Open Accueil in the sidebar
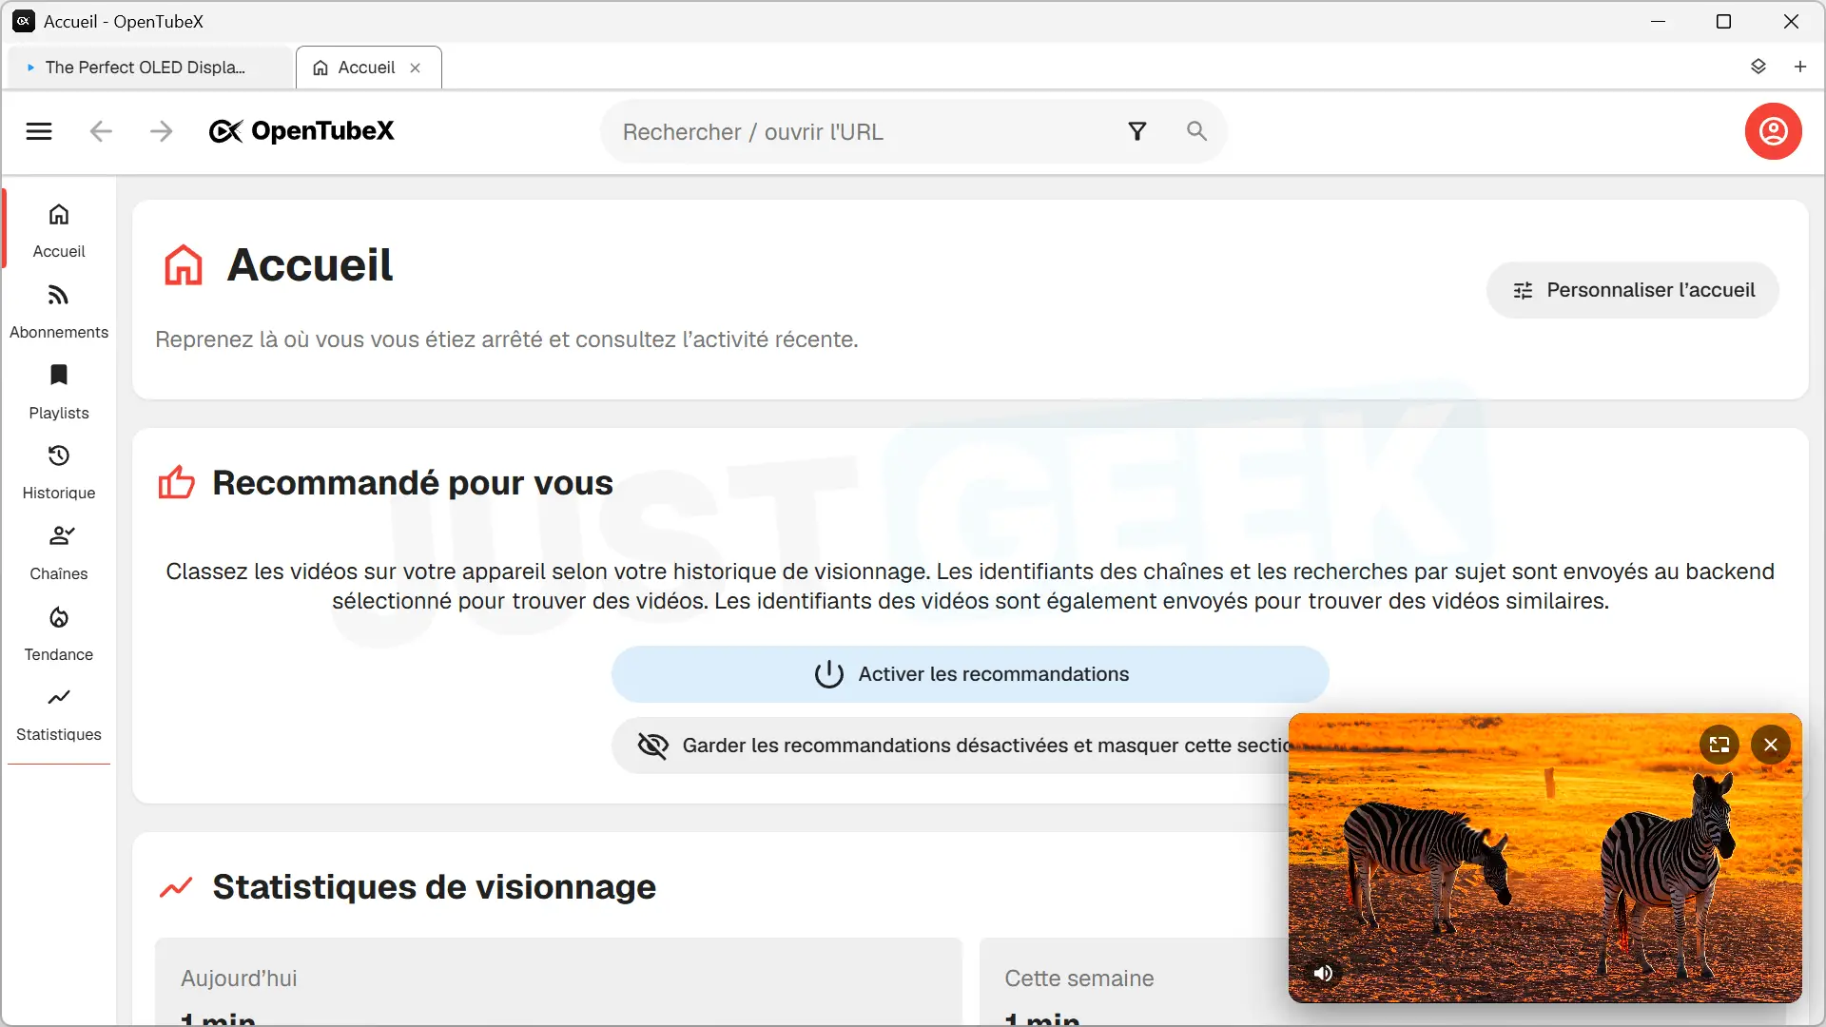Screen dimensions: 1826x1027 pos(59,230)
